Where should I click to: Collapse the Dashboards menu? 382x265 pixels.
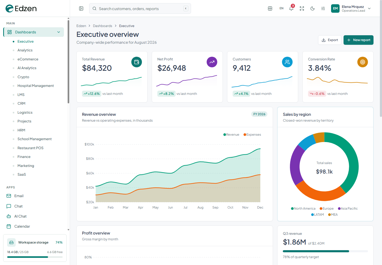pos(34,32)
